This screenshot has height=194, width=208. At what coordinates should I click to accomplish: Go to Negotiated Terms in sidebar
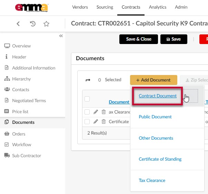29,101
